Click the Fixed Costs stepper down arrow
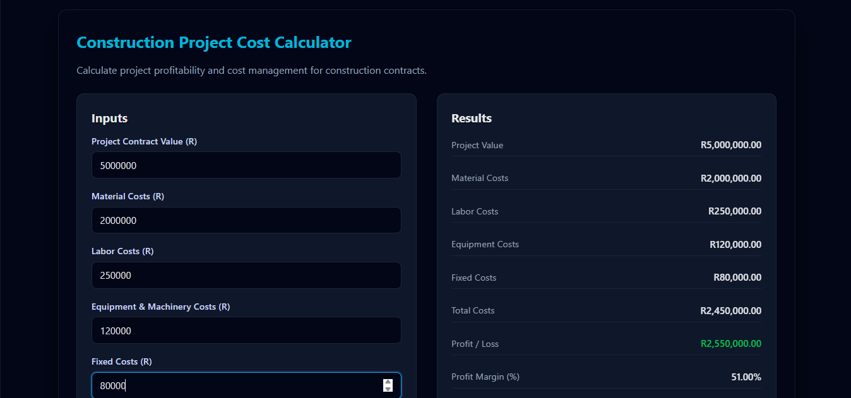This screenshot has width=851, height=398. 388,389
